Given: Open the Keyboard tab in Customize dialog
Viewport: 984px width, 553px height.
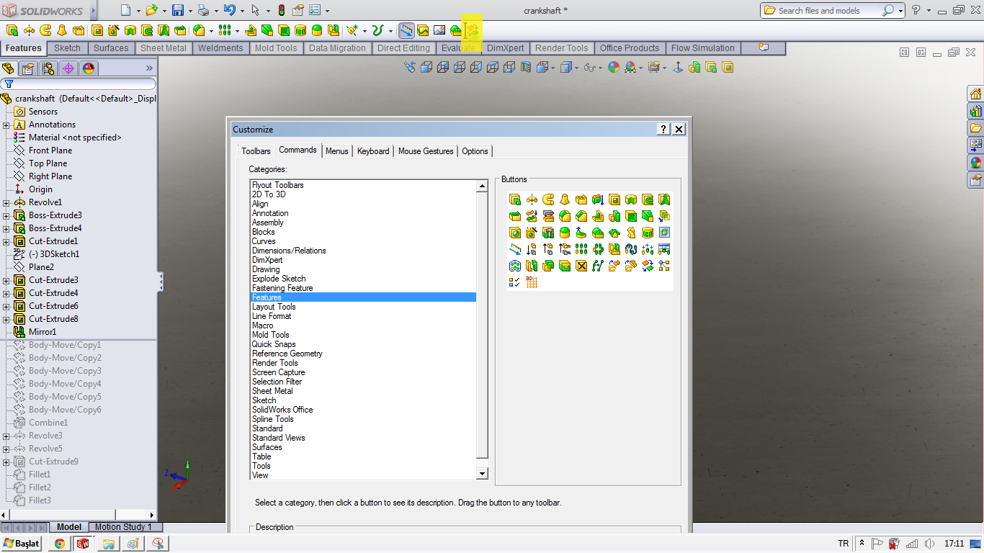Looking at the screenshot, I should [x=373, y=151].
